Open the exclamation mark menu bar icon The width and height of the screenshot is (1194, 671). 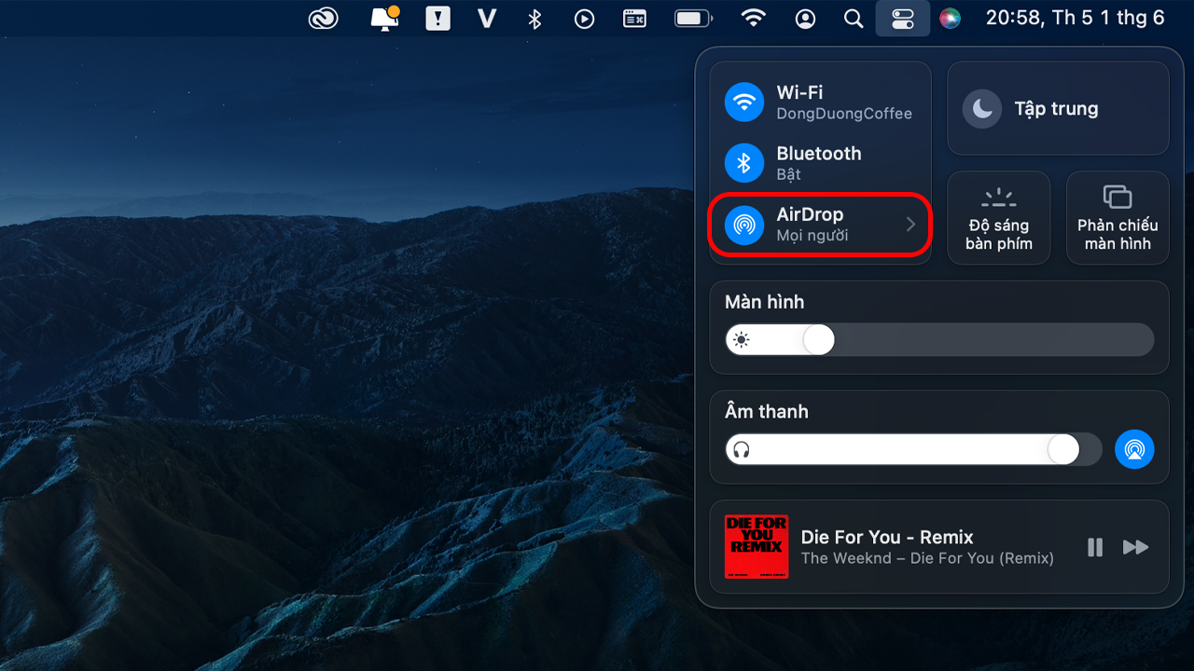tap(437, 18)
